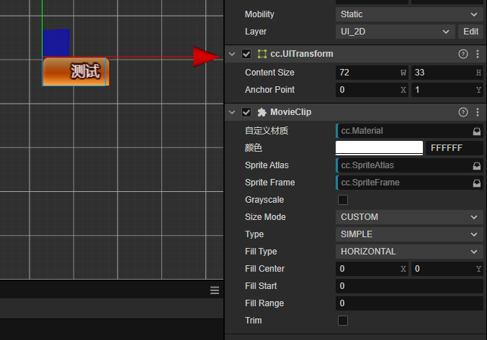This screenshot has width=487, height=340.
Task: Click the white 颜色 color swatch
Action: pyautogui.click(x=379, y=148)
